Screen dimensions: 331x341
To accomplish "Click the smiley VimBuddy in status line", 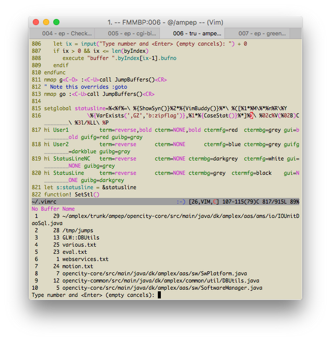I will [x=181, y=202].
